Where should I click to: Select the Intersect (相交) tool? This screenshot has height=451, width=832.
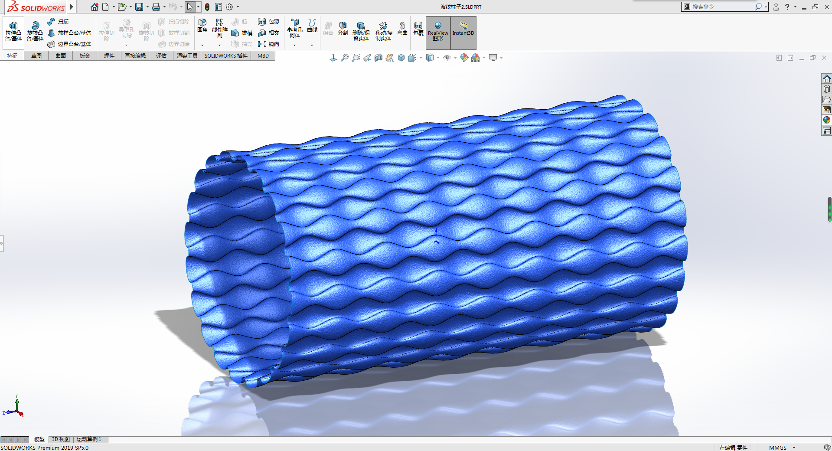pos(269,33)
